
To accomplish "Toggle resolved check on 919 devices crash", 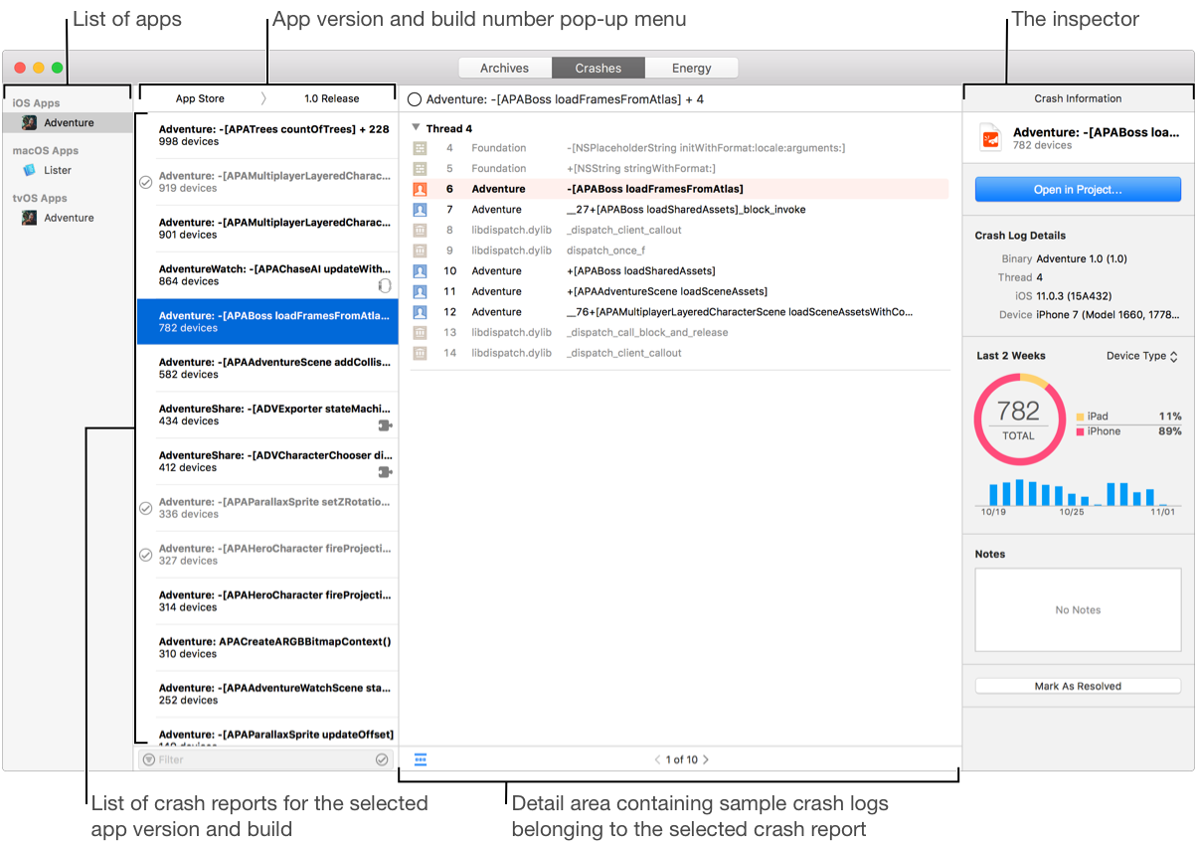I will coord(146,182).
